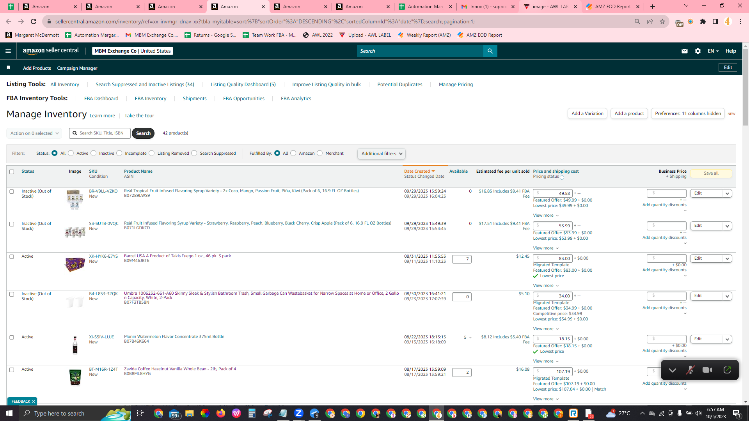
Task: Select the Active status filter
Action: coord(71,153)
